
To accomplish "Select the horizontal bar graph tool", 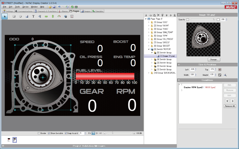I will (x=46, y=16).
